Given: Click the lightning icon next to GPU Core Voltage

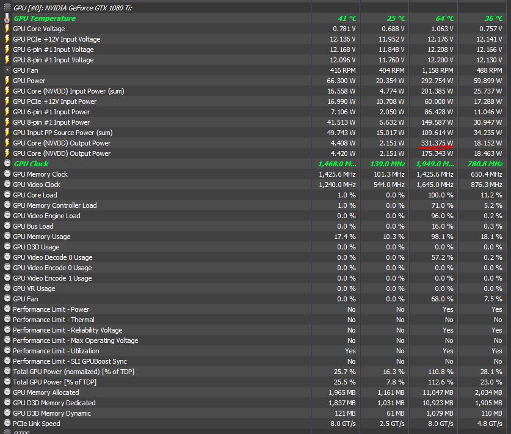Looking at the screenshot, I should [x=7, y=29].
